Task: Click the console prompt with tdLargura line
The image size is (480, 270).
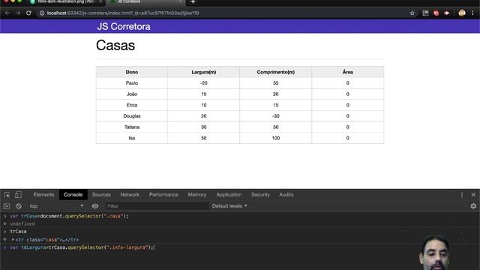Action: [x=82, y=247]
